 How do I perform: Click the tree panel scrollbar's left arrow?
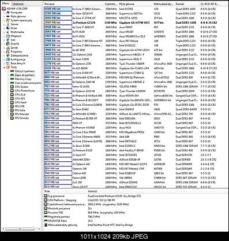(2, 229)
